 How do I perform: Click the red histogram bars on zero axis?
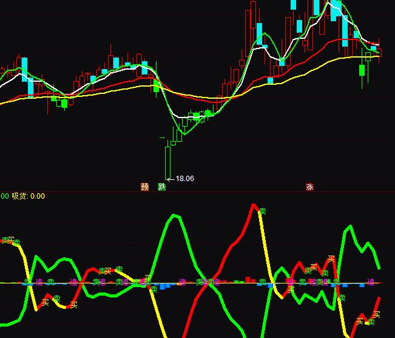click(x=248, y=280)
